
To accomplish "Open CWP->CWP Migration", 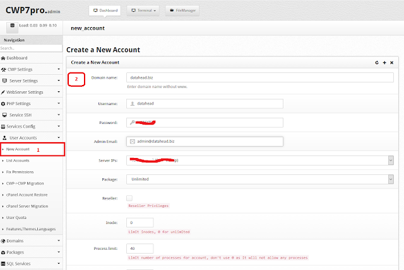I will [x=25, y=183].
